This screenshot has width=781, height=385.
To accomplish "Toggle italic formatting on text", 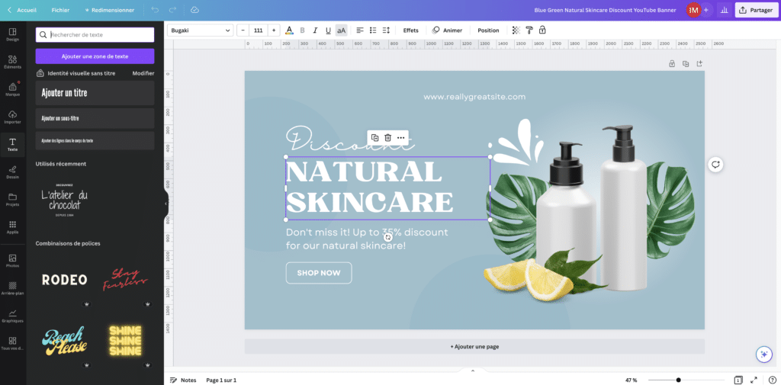I will (x=315, y=30).
